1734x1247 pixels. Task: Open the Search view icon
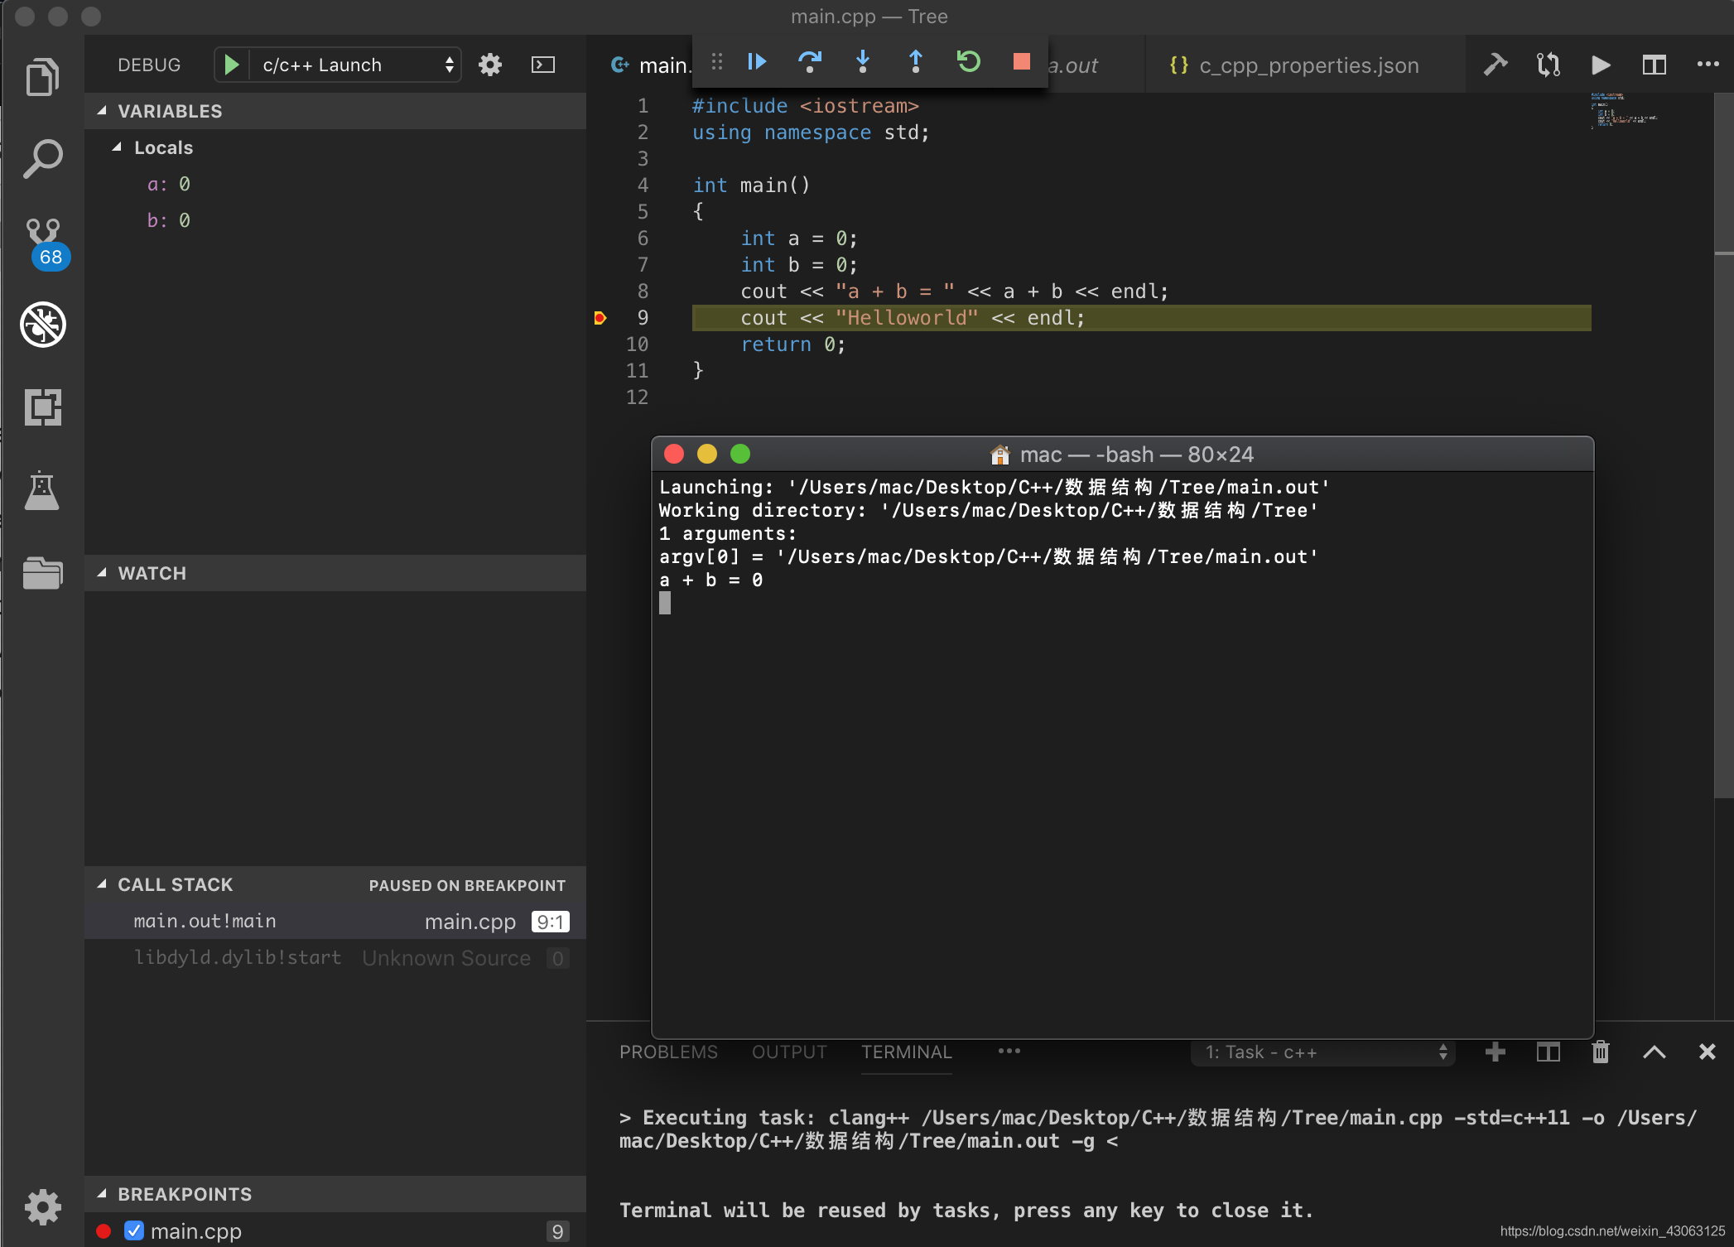coord(42,158)
